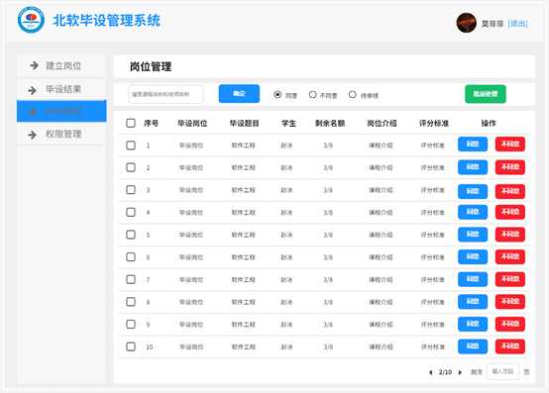549x393 pixels.
Task: Open the 权限管理 sidebar menu item
Action: coord(60,134)
